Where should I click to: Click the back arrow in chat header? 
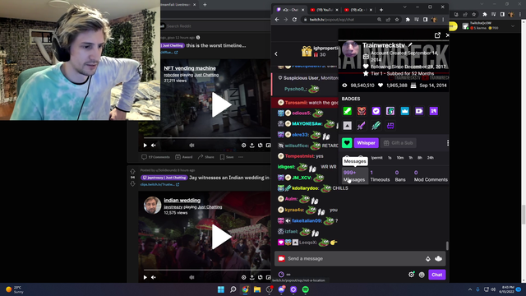(x=276, y=53)
